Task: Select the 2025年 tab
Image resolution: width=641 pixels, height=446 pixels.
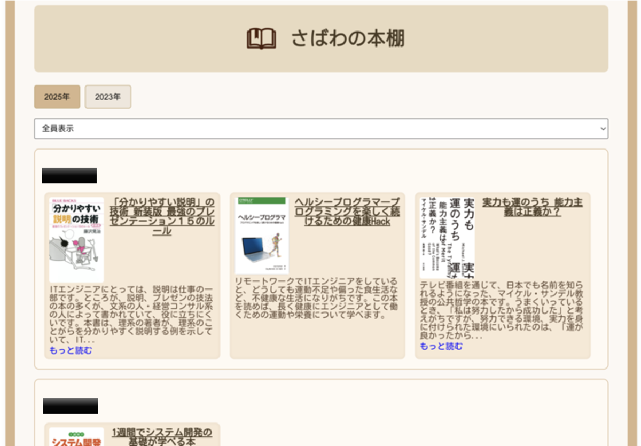Action: (57, 97)
